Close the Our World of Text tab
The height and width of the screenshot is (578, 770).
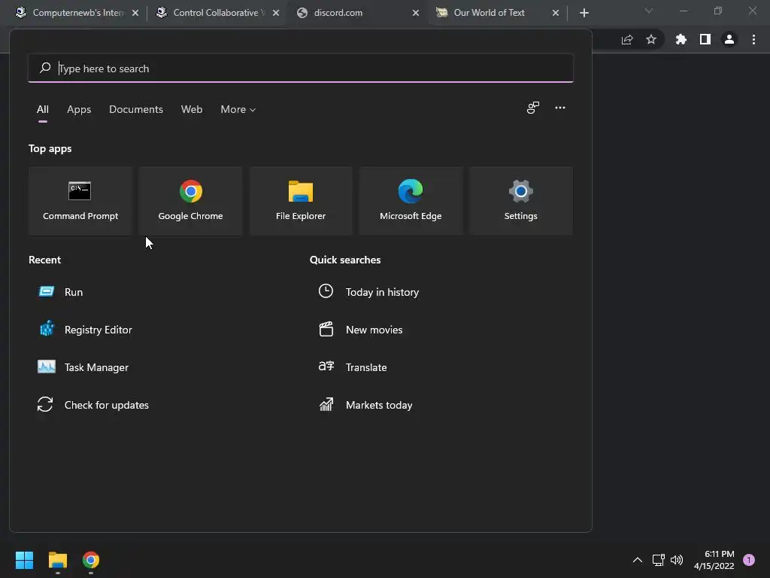556,13
